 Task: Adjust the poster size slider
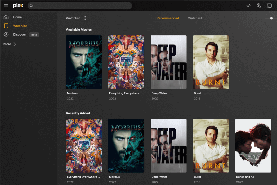[x=271, y=18]
